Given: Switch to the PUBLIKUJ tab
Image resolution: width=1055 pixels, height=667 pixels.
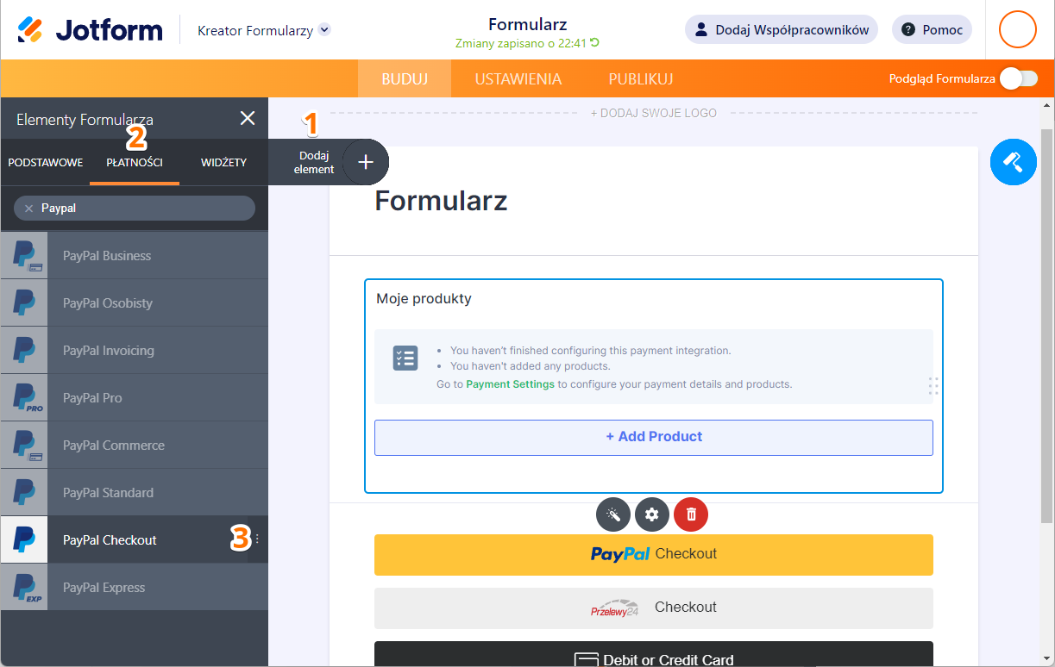Looking at the screenshot, I should pyautogui.click(x=641, y=78).
